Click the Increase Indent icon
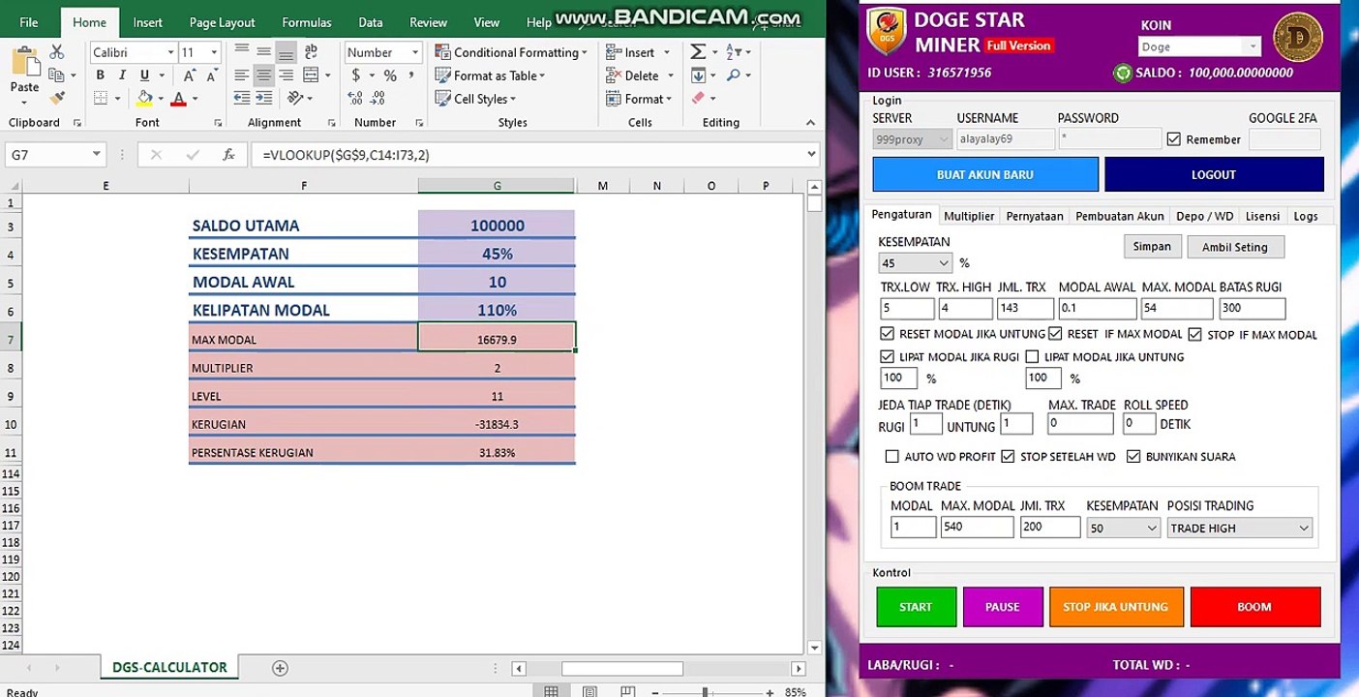Screen dimensions: 1359x697 (263, 98)
